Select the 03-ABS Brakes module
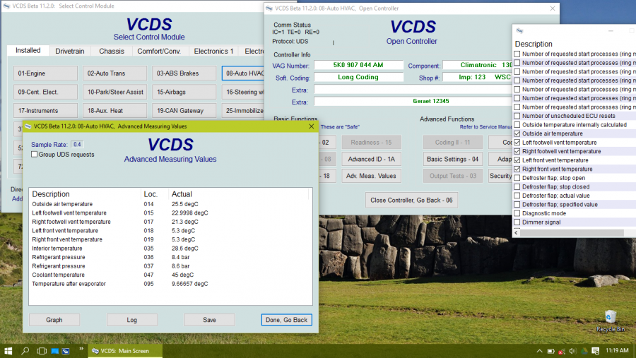The image size is (636, 358). (x=184, y=73)
